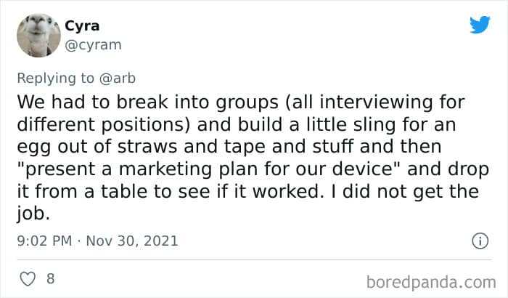Open the tweet info circle icon
Screen dimensions: 508x298
pos(480,241)
